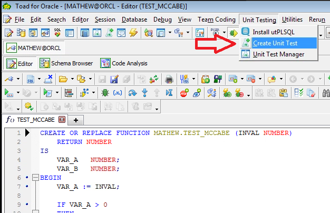
Task: Open dropdown arrow beside SQL document icon
Action: [39, 79]
